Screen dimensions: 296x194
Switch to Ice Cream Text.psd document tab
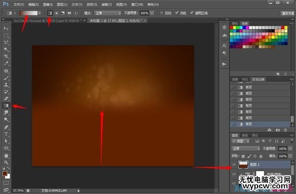click(48, 21)
